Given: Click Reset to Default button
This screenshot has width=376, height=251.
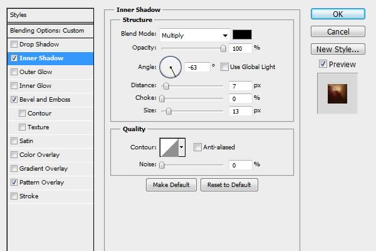Looking at the screenshot, I should [x=229, y=184].
